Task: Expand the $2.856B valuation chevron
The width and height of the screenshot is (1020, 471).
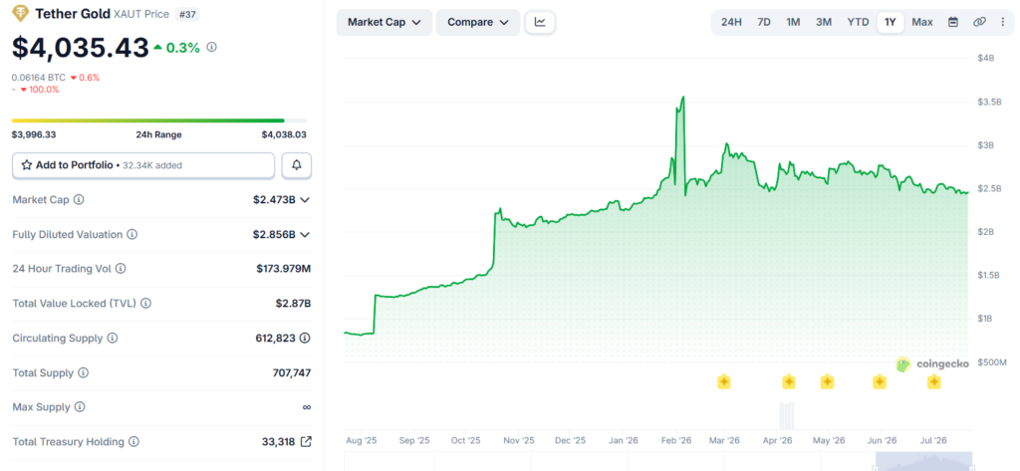Action: (304, 234)
